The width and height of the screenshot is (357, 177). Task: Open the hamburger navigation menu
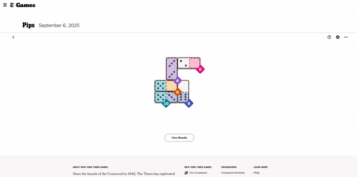pyautogui.click(x=5, y=5)
